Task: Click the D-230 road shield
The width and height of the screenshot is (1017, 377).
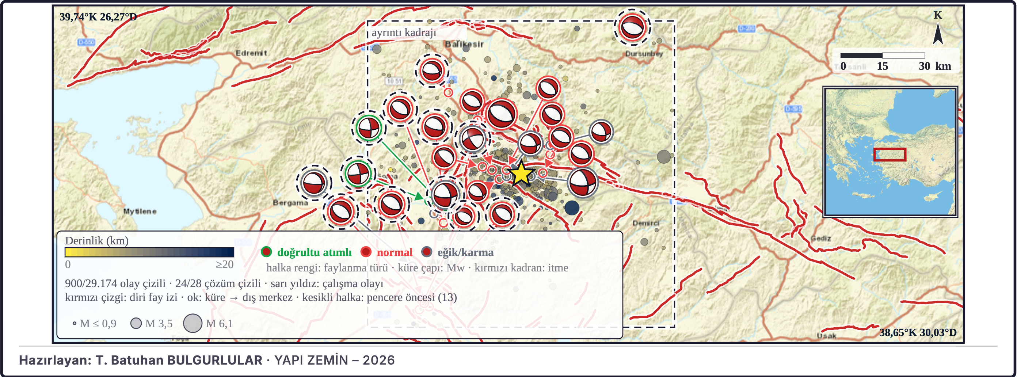Action: pyautogui.click(x=747, y=28)
